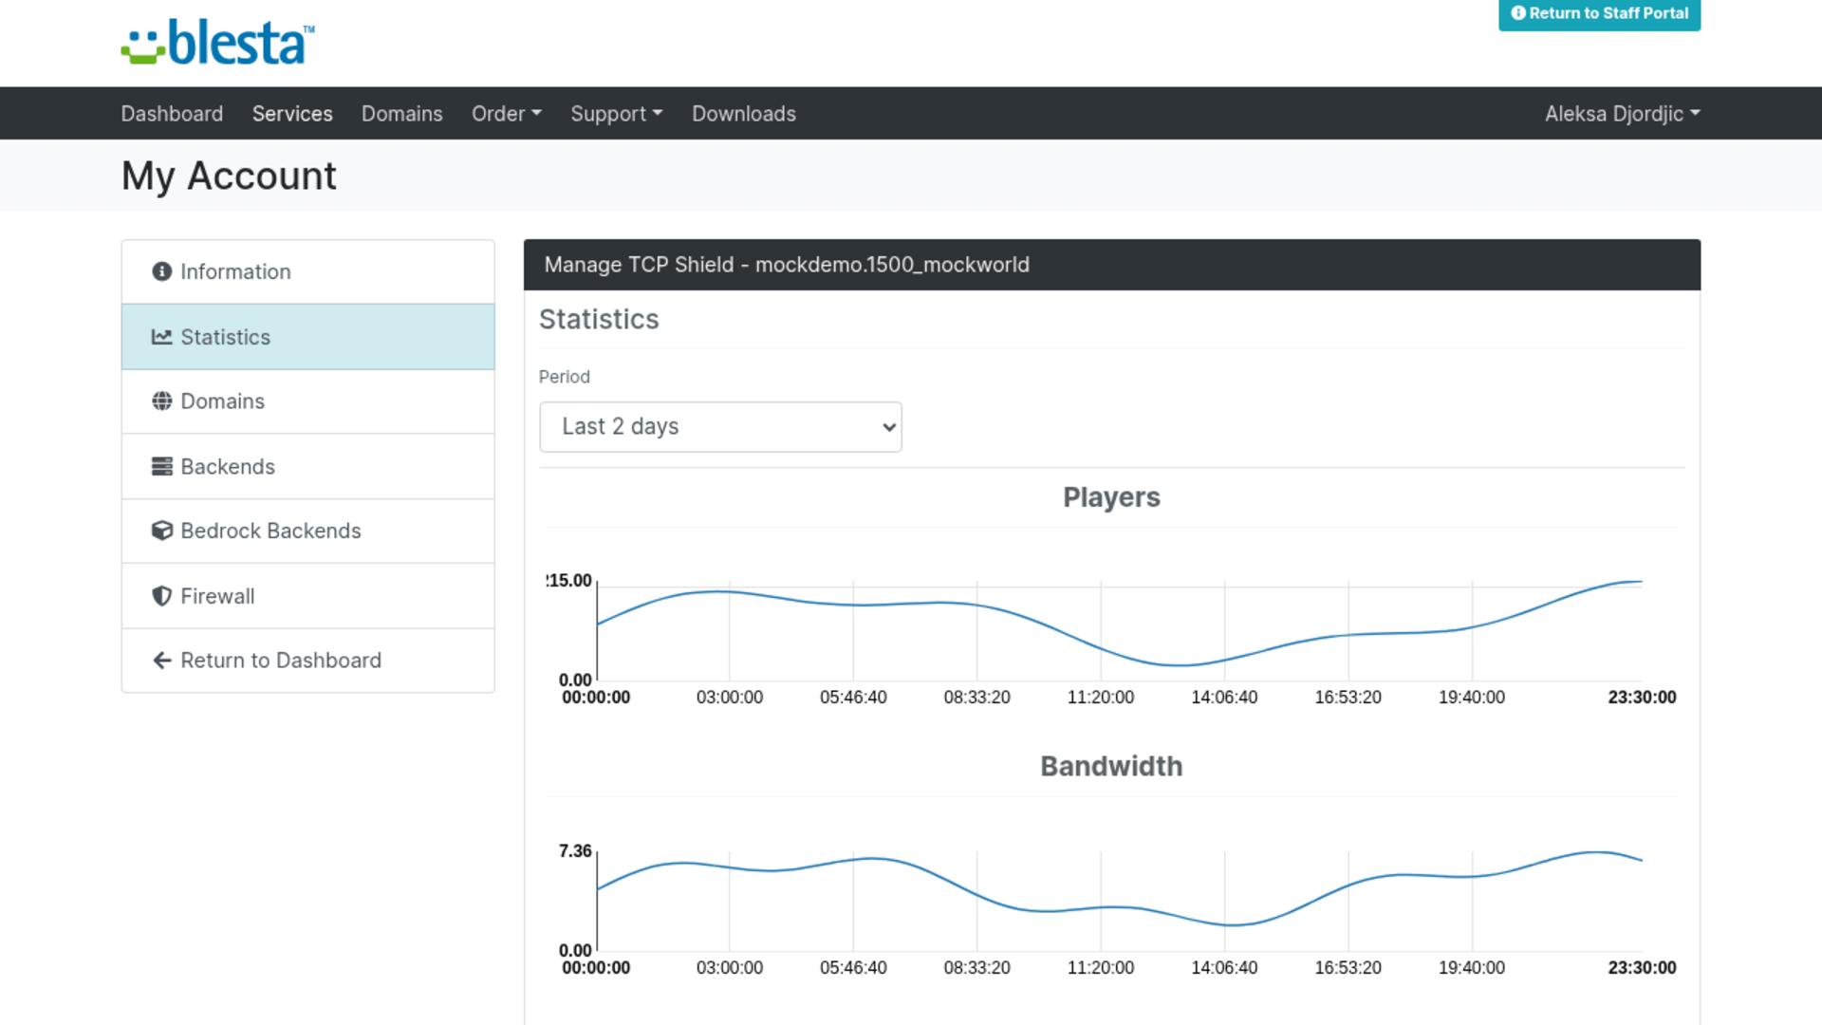The height and width of the screenshot is (1025, 1822).
Task: Click the Return to Dashboard arrow icon
Action: 162,661
